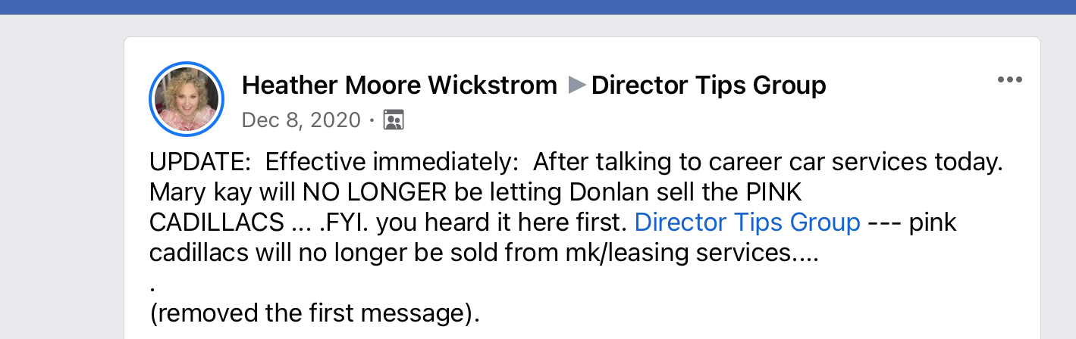This screenshot has width=1076, height=339.
Task: Click the dot separator after the date
Action: click(x=372, y=121)
